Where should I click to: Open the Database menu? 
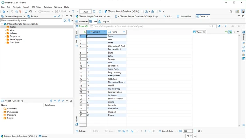pyautogui.click(x=48, y=7)
